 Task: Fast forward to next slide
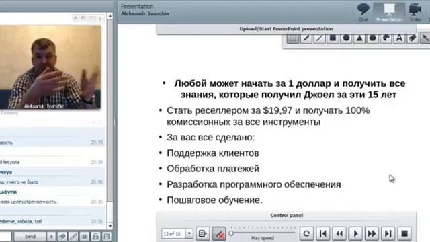[x=372, y=233]
